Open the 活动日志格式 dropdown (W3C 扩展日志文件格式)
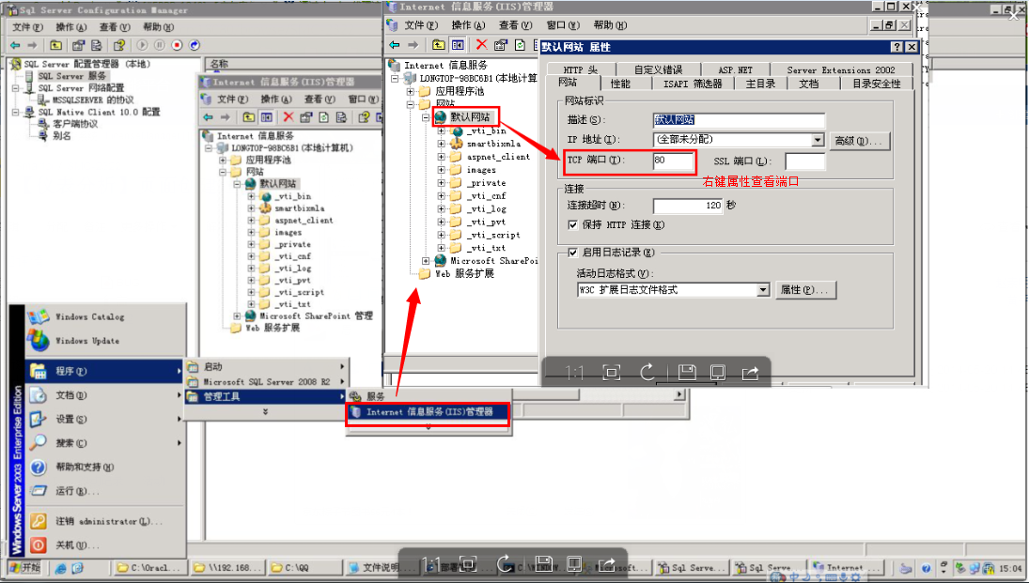This screenshot has height=583, width=1029. pyautogui.click(x=762, y=290)
